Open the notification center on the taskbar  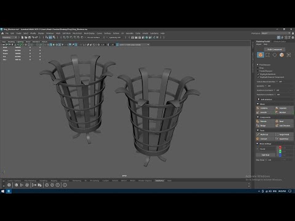[x=290, y=191]
